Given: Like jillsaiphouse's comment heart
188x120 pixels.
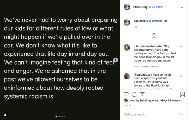Looking at the screenshot, I should click(x=181, y=76).
